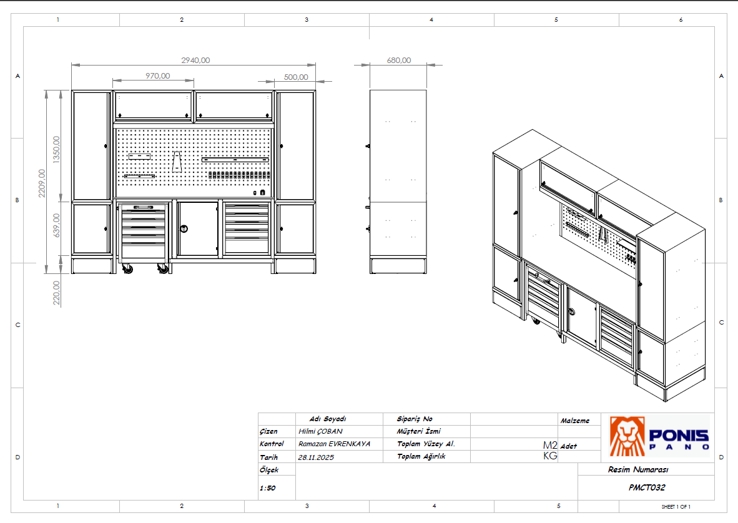
Task: Click the 639,00 vertical dimension
Action: tap(57, 225)
